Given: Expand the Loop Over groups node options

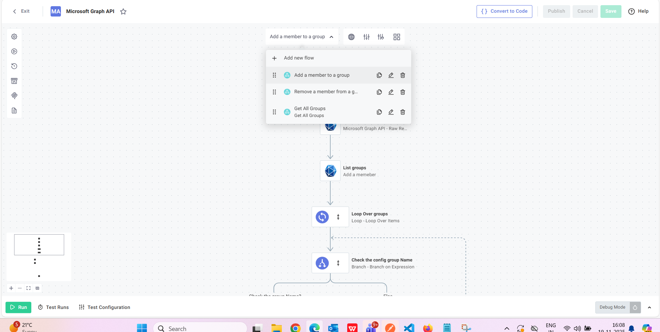Looking at the screenshot, I should (x=338, y=217).
